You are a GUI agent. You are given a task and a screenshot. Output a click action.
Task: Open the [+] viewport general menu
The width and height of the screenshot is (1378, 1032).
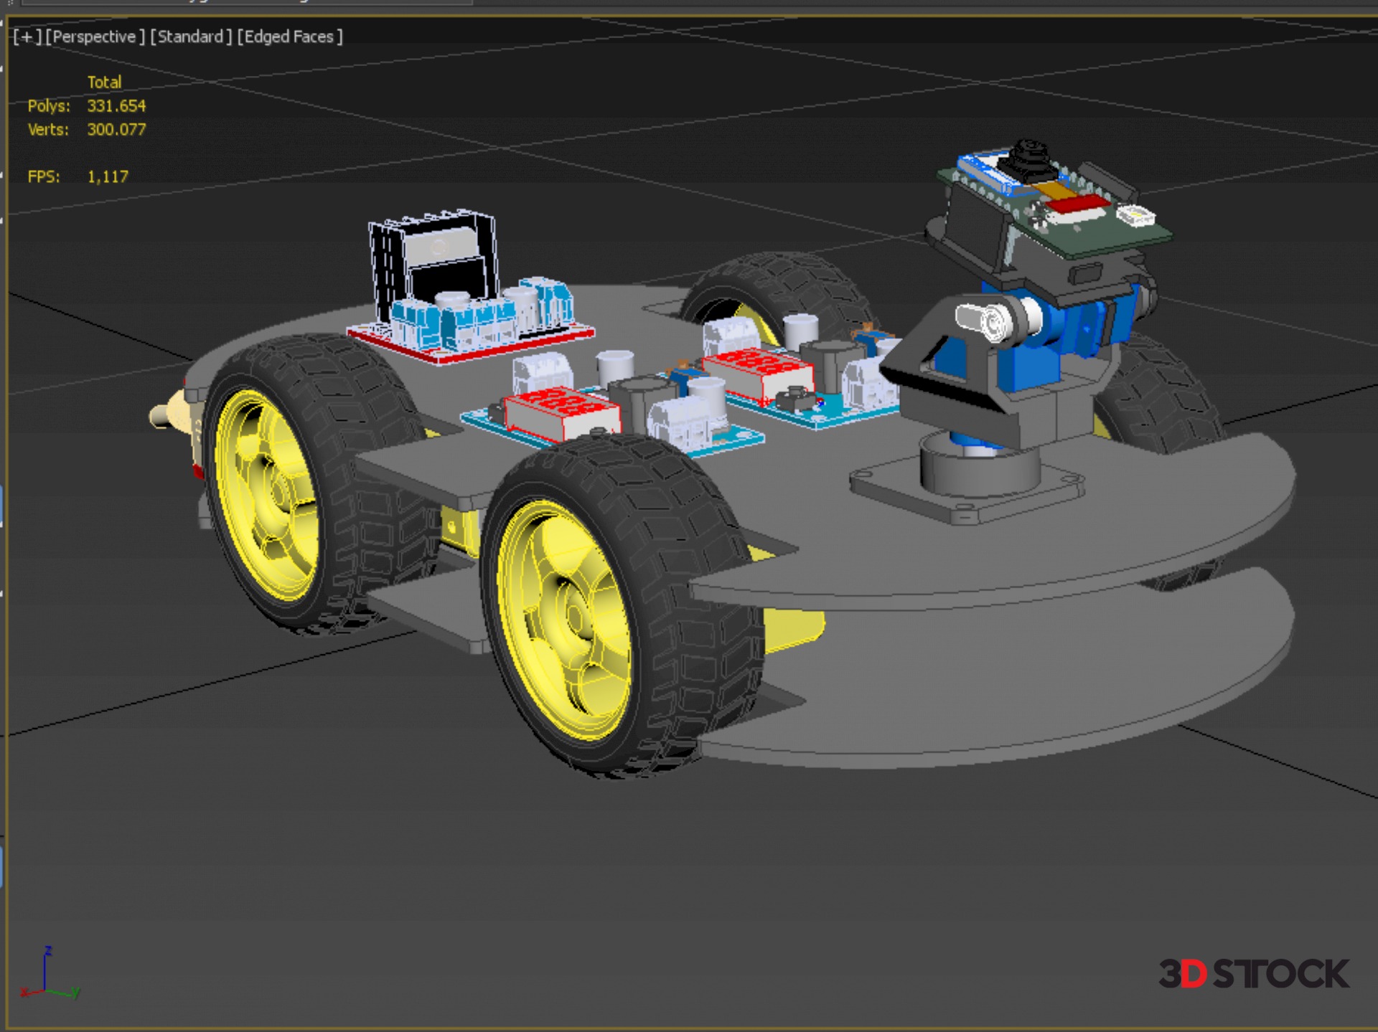click(x=27, y=37)
